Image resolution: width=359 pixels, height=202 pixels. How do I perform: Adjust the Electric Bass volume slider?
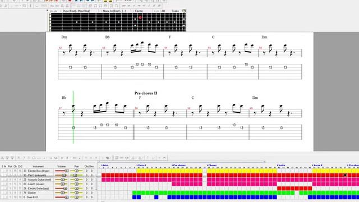point(62,171)
